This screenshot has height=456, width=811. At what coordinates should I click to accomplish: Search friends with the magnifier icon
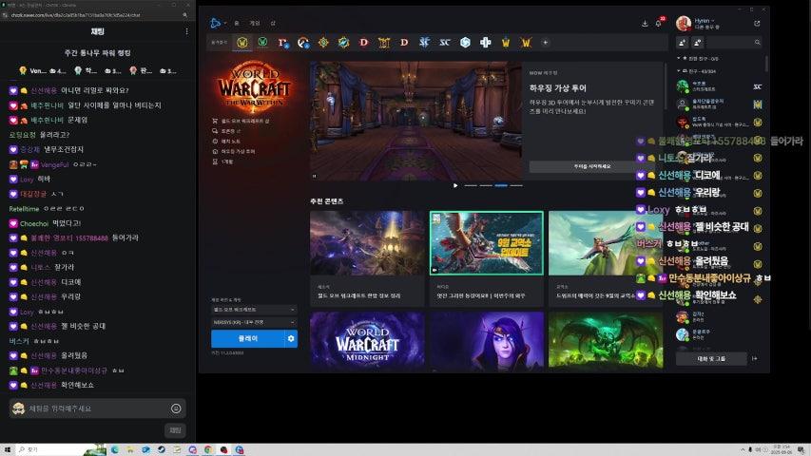click(757, 43)
